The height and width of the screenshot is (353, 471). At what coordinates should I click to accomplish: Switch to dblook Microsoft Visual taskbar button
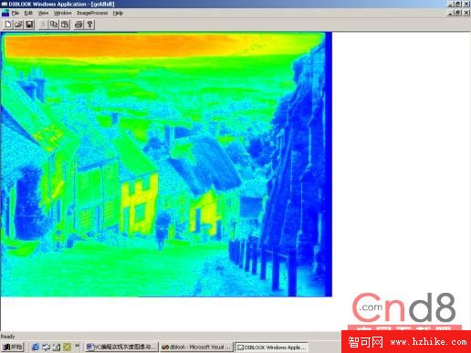(x=196, y=347)
